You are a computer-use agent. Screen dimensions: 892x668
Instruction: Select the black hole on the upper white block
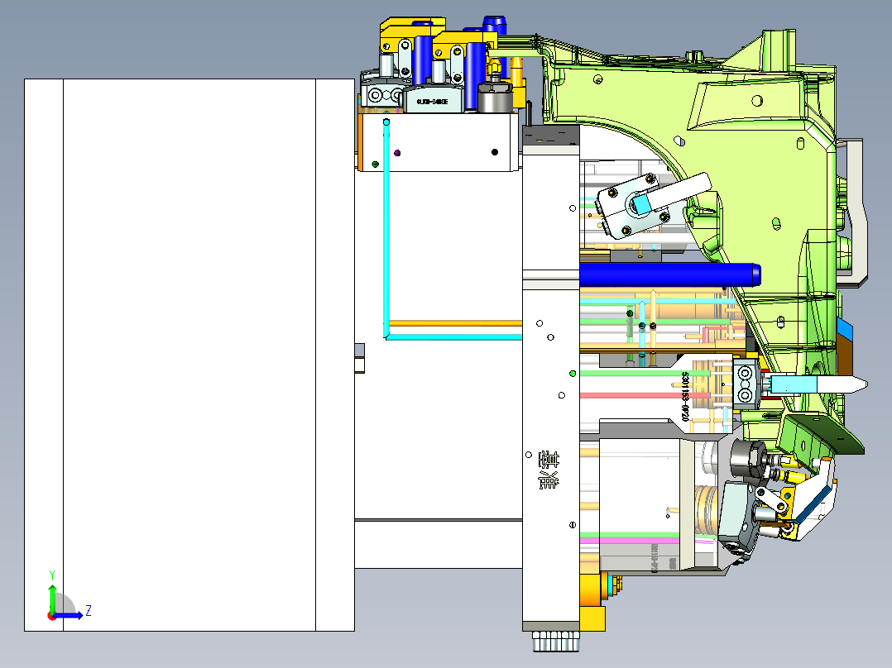tap(494, 152)
